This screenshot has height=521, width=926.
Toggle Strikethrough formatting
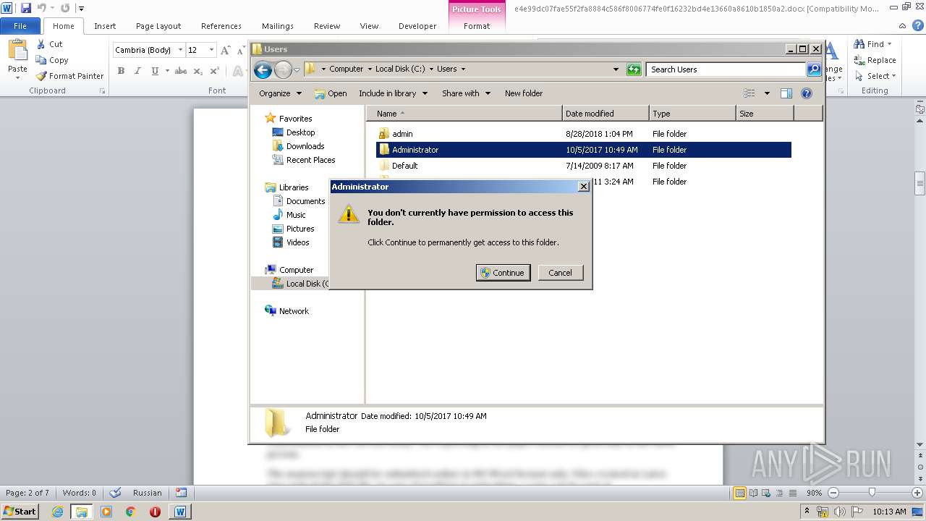pyautogui.click(x=181, y=71)
